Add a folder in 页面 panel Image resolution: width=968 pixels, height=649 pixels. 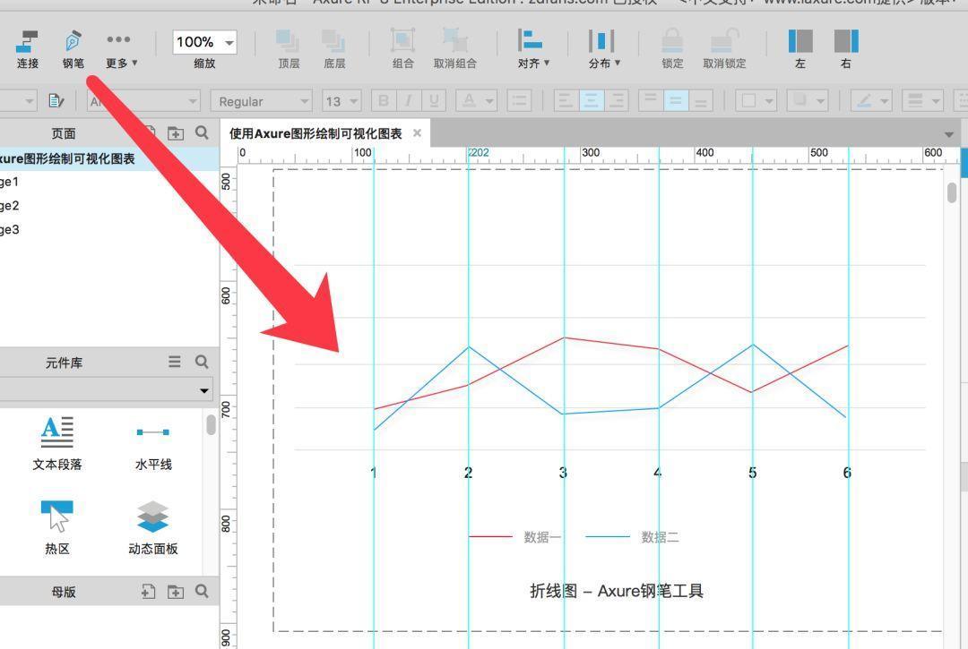point(176,133)
